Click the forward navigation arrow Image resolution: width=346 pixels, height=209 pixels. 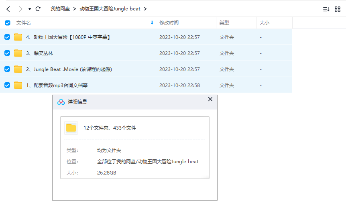(20, 9)
